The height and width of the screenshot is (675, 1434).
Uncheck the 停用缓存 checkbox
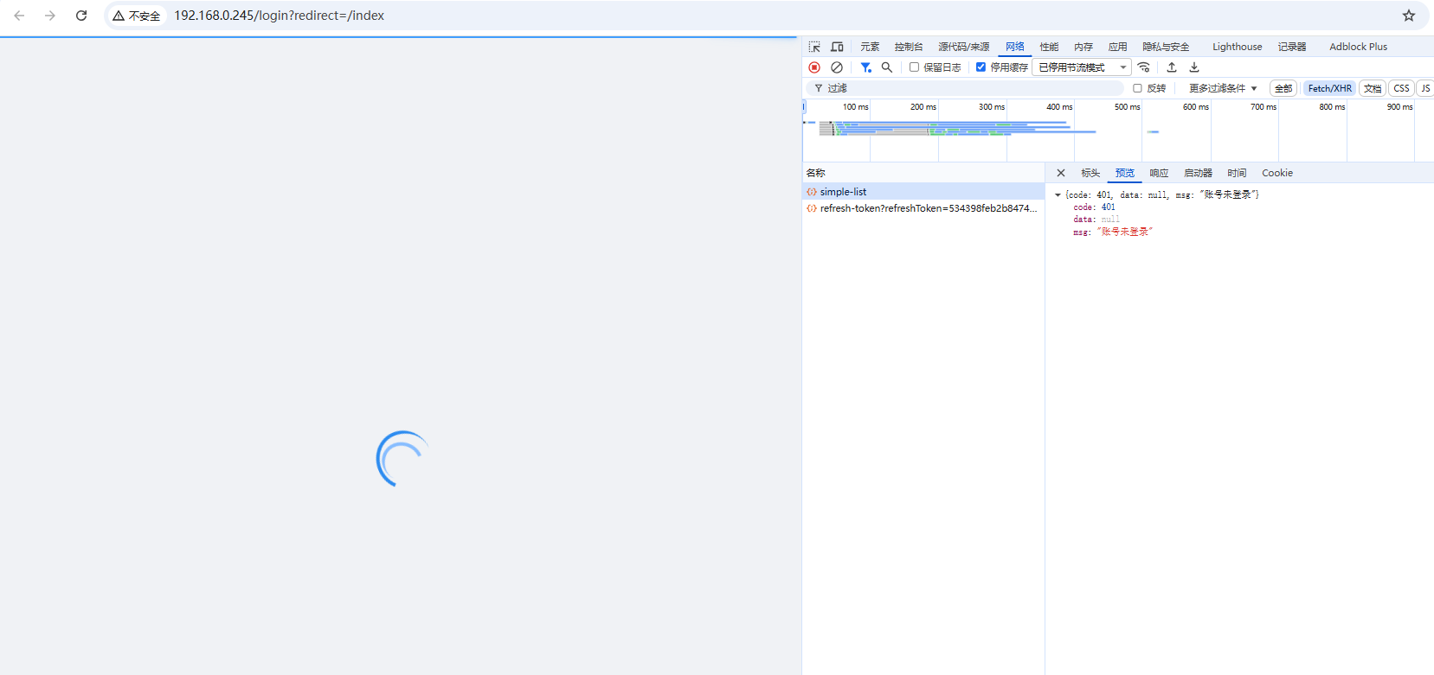981,67
